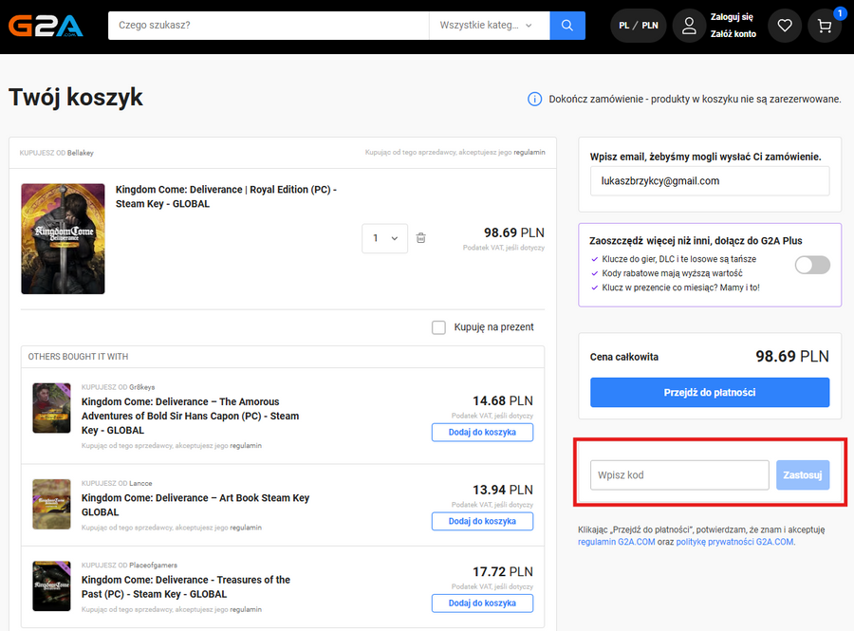Click the email address input field
Viewport: 854px width, 631px height.
click(709, 180)
